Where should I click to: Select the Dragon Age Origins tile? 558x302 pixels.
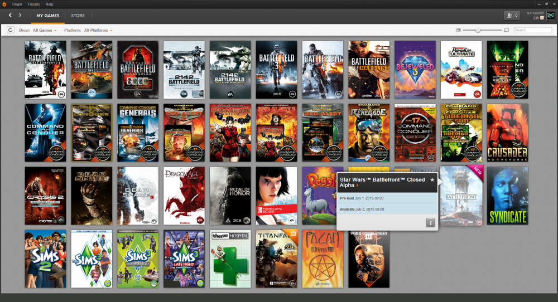click(x=184, y=196)
